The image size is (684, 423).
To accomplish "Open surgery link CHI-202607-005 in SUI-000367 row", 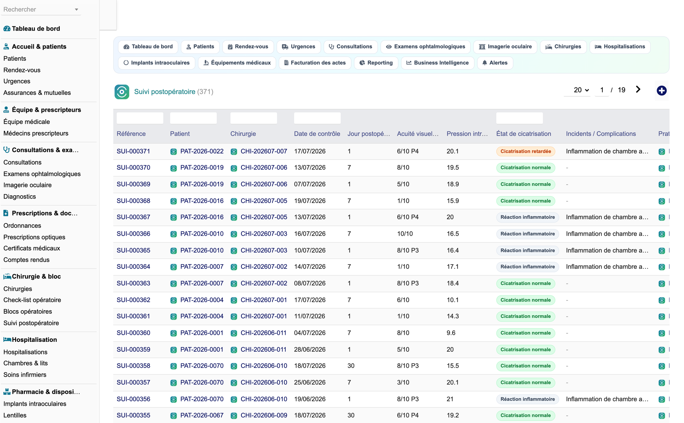I will [x=264, y=217].
